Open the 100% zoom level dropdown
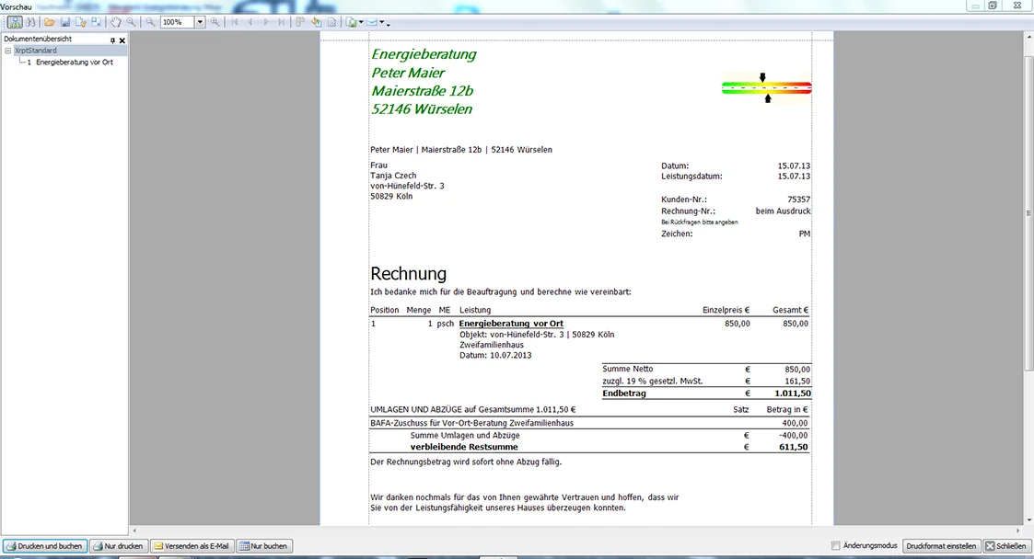The height and width of the screenshot is (559, 1034). click(x=200, y=22)
